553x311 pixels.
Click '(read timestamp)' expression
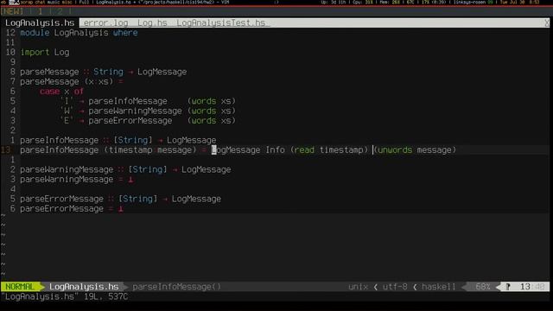click(329, 149)
